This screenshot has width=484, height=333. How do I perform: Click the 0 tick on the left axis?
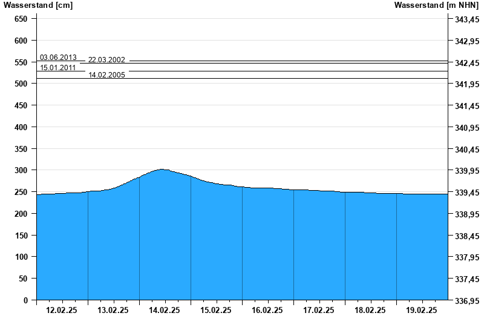(x=25, y=300)
